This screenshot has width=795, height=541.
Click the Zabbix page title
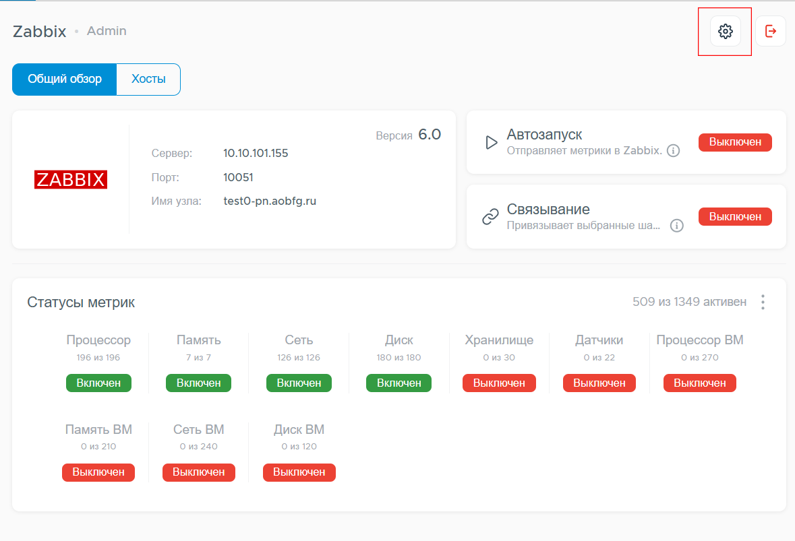(x=40, y=32)
